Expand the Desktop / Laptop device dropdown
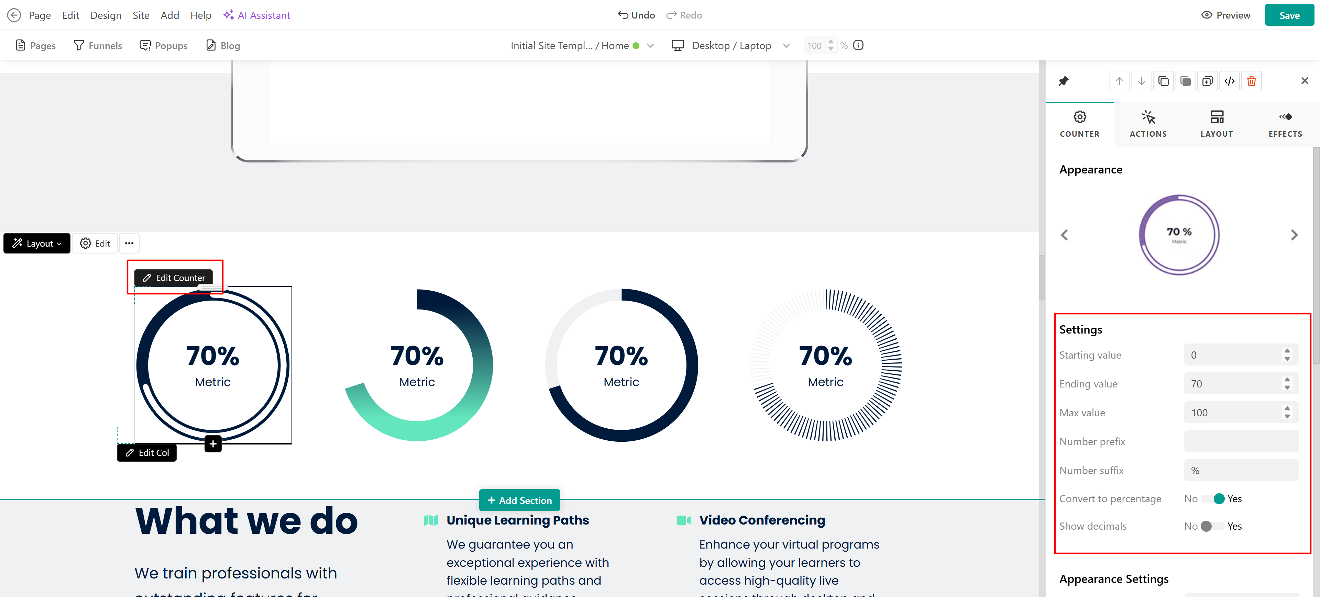 786,46
